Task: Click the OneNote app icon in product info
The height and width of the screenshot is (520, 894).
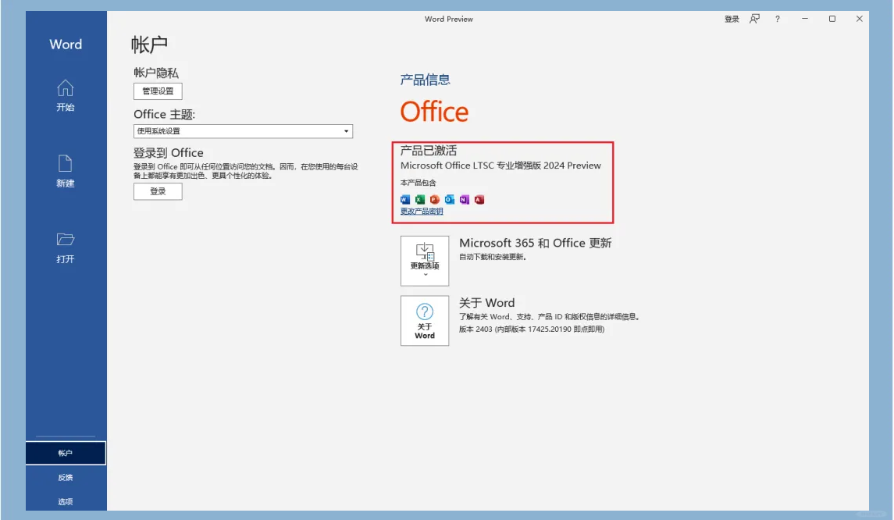Action: pyautogui.click(x=465, y=200)
